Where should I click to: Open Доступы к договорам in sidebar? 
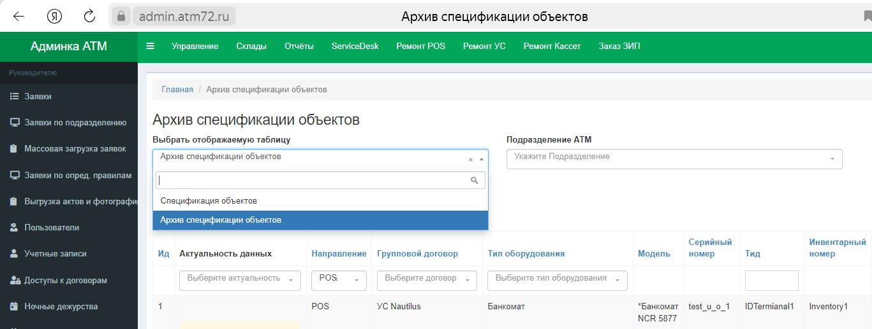click(x=65, y=281)
